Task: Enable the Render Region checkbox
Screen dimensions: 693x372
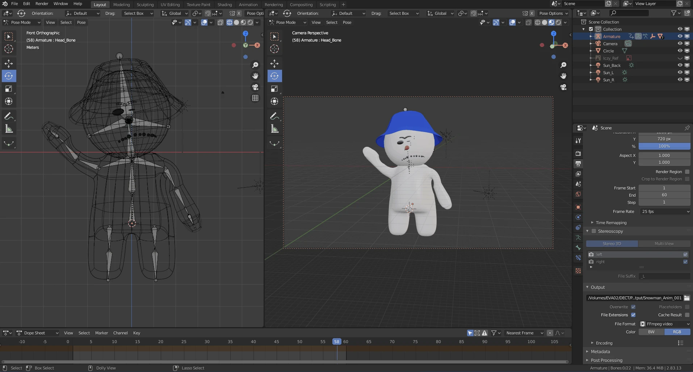Action: pos(687,172)
